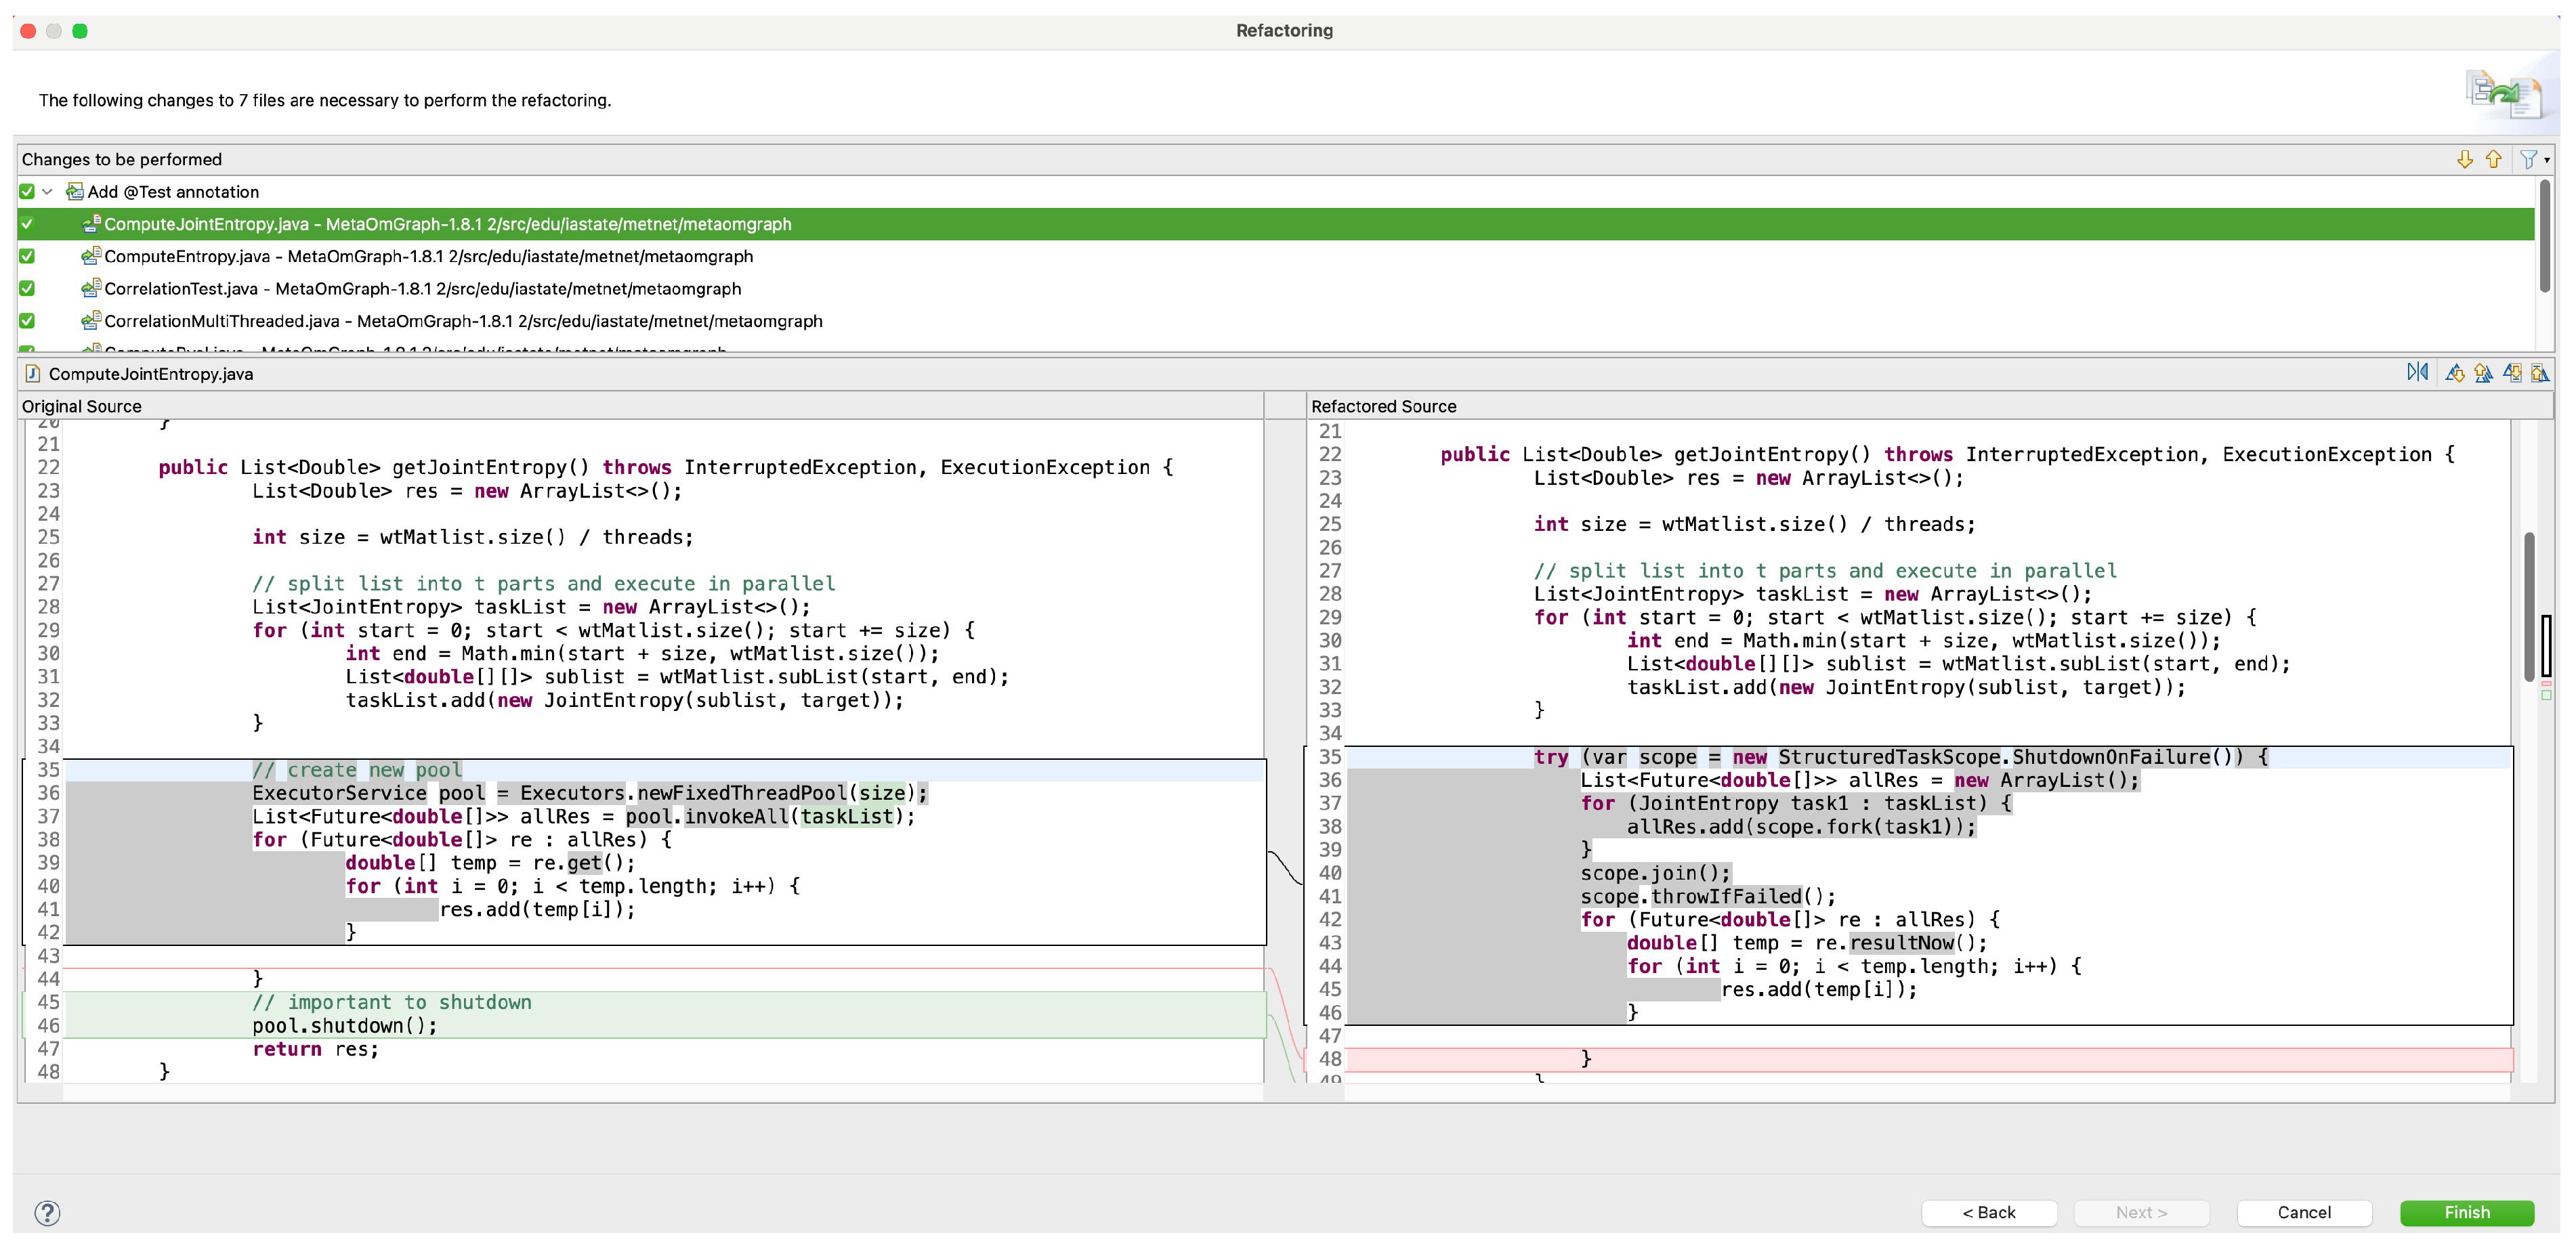Go to previous difference icon

pos(2483,373)
